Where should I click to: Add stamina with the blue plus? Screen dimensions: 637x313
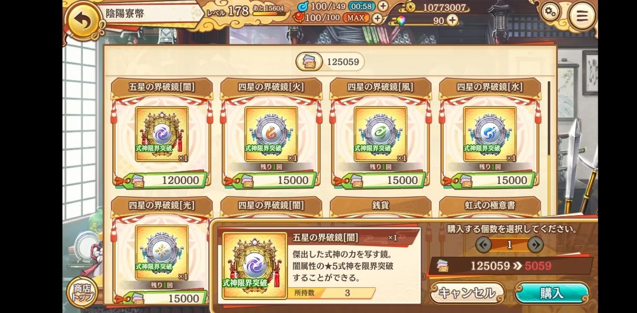pyautogui.click(x=382, y=6)
